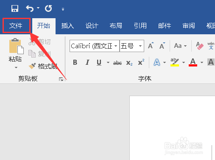Toggle strikethrough abc button
The height and width of the screenshot is (160, 215).
(x=117, y=63)
